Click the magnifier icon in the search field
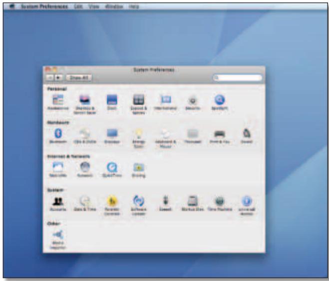 [x=216, y=78]
